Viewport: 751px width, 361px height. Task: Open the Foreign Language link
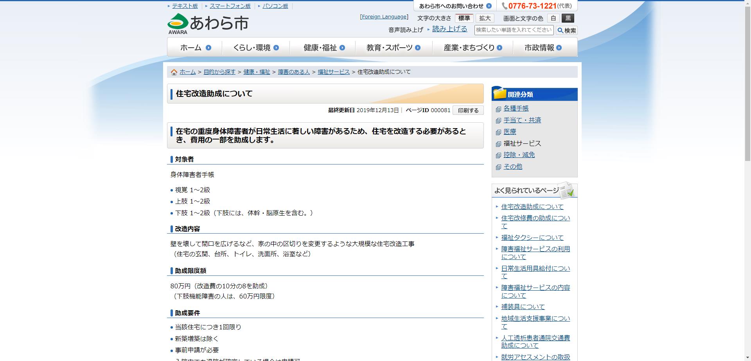click(x=384, y=17)
